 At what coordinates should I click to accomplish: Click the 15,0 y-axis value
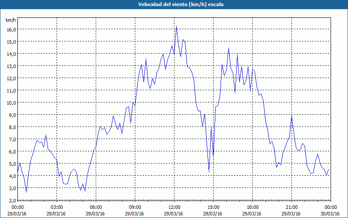pos(12,41)
